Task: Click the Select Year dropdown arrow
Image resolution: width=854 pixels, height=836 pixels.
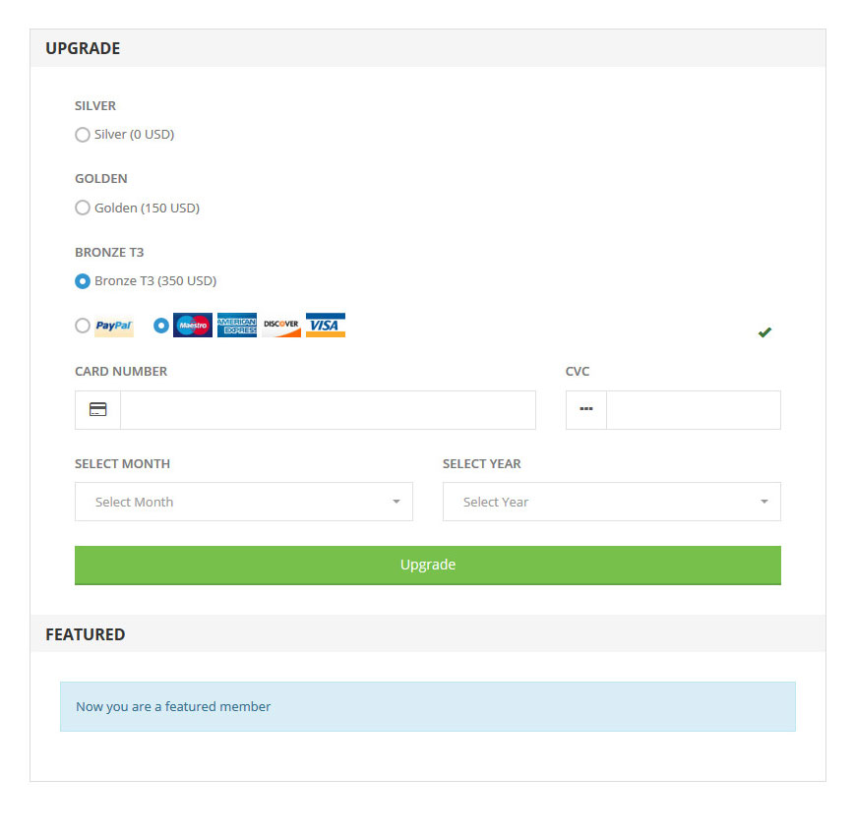Action: 764,502
